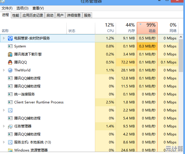This screenshot has width=185, height=154.
Task: Sort by the 状态 column header
Action: point(81,28)
